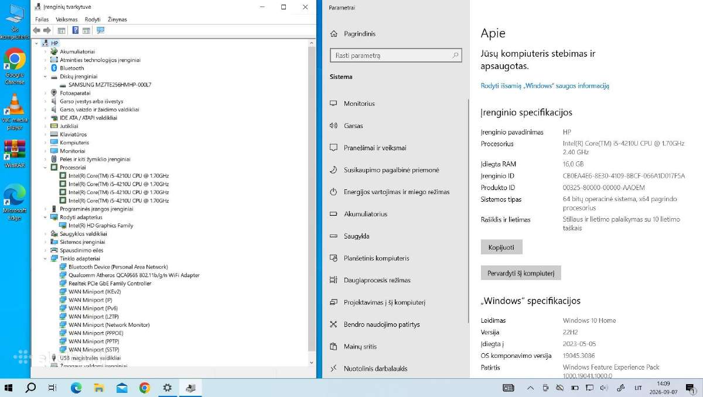
Task: Open Microsoft Edge desktop shortcut
Action: coord(15,203)
